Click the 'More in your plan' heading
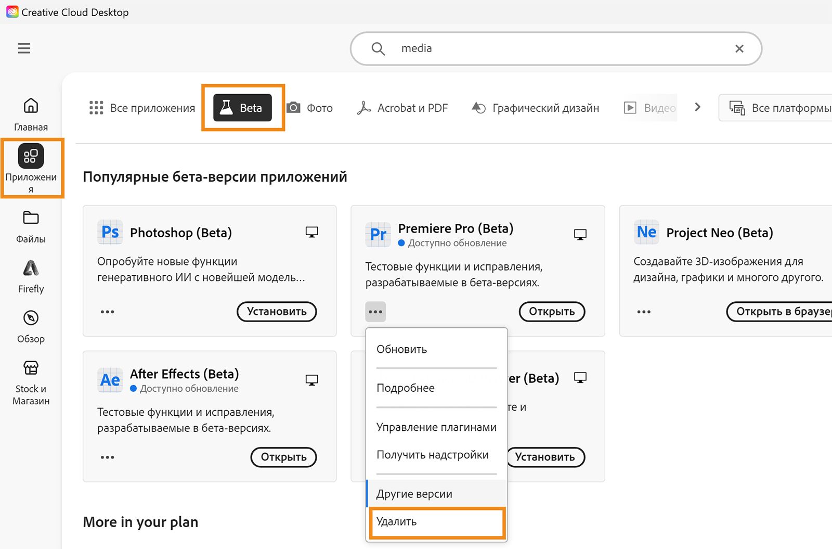Screen dimensions: 832x549 coord(140,522)
